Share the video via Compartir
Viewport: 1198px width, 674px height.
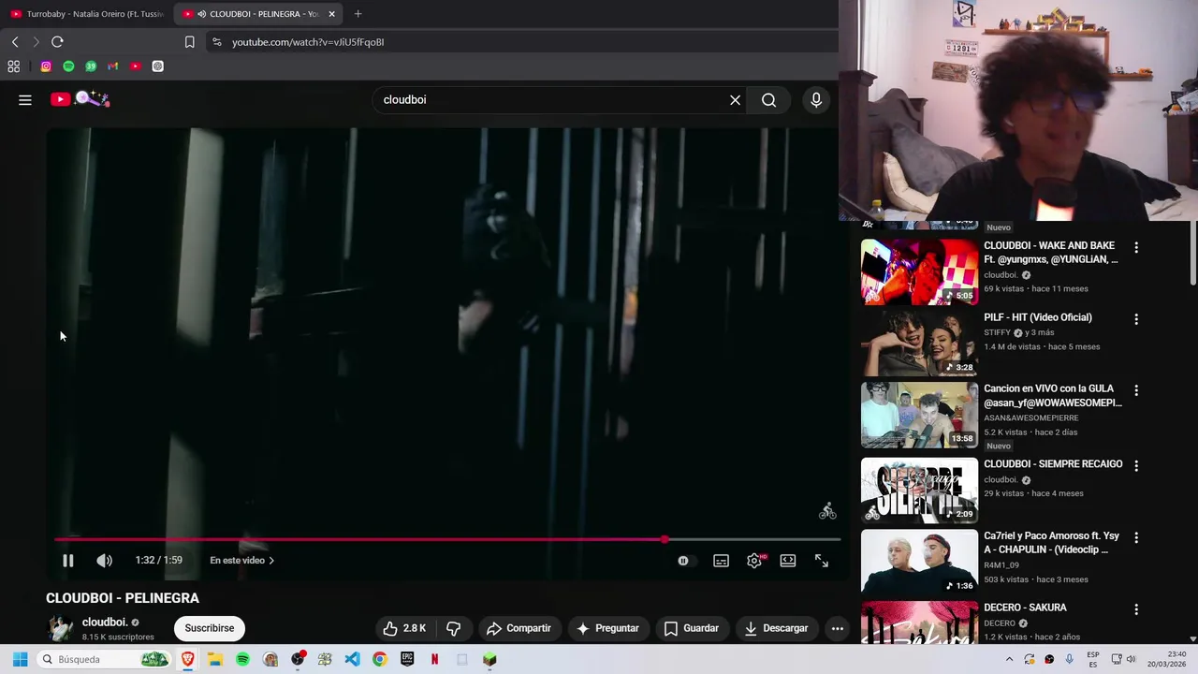pyautogui.click(x=519, y=628)
